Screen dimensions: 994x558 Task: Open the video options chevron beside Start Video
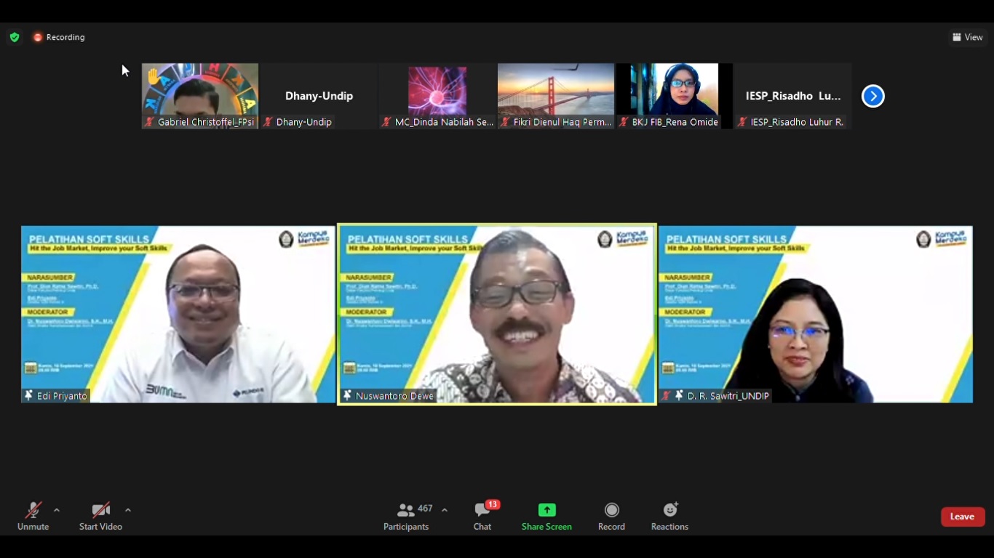[x=127, y=509]
